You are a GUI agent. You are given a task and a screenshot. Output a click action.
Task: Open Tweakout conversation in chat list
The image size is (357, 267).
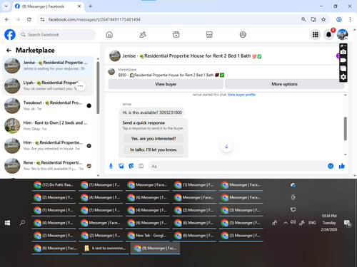point(48,106)
